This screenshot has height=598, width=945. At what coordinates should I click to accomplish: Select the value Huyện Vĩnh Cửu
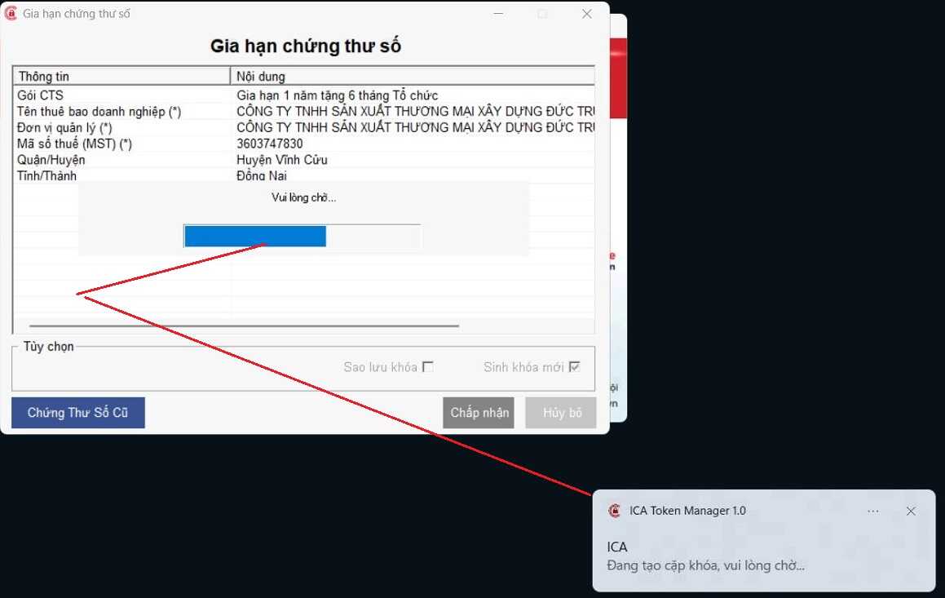(x=281, y=160)
